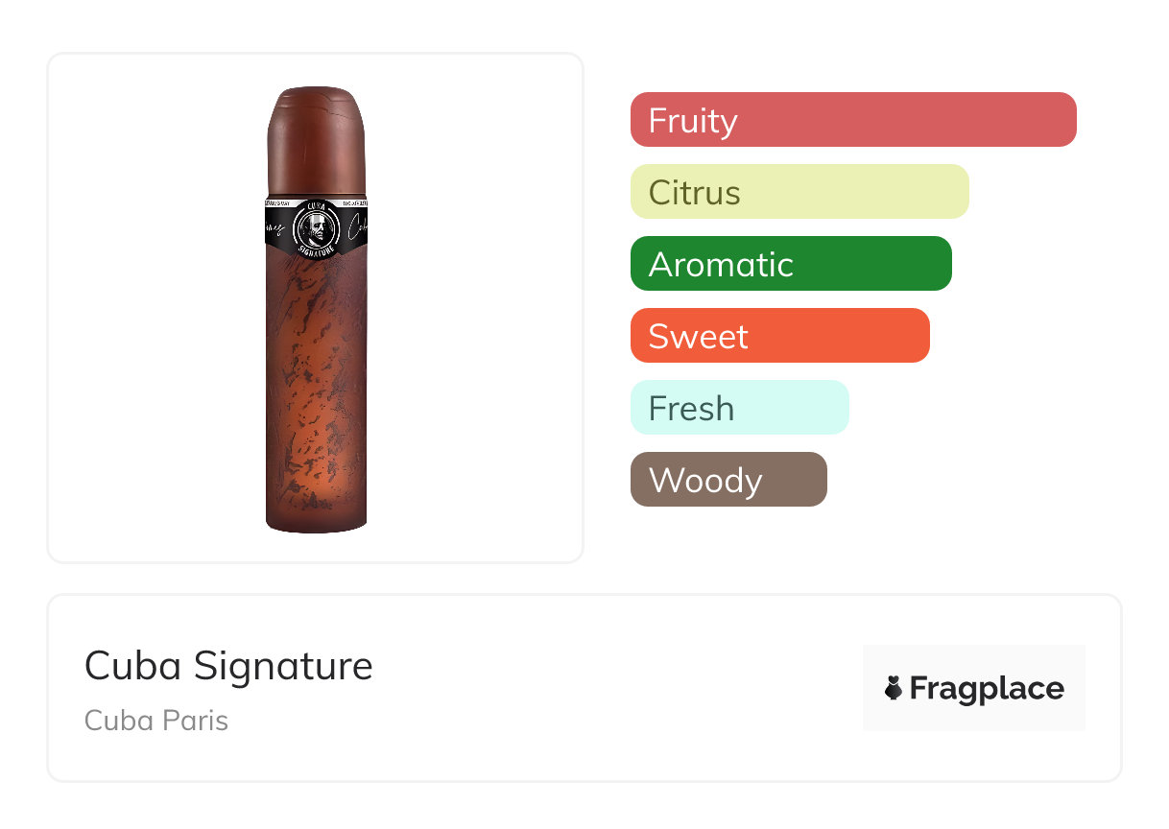Open the Cuba Paris brand link
The width and height of the screenshot is (1169, 829).
(156, 721)
